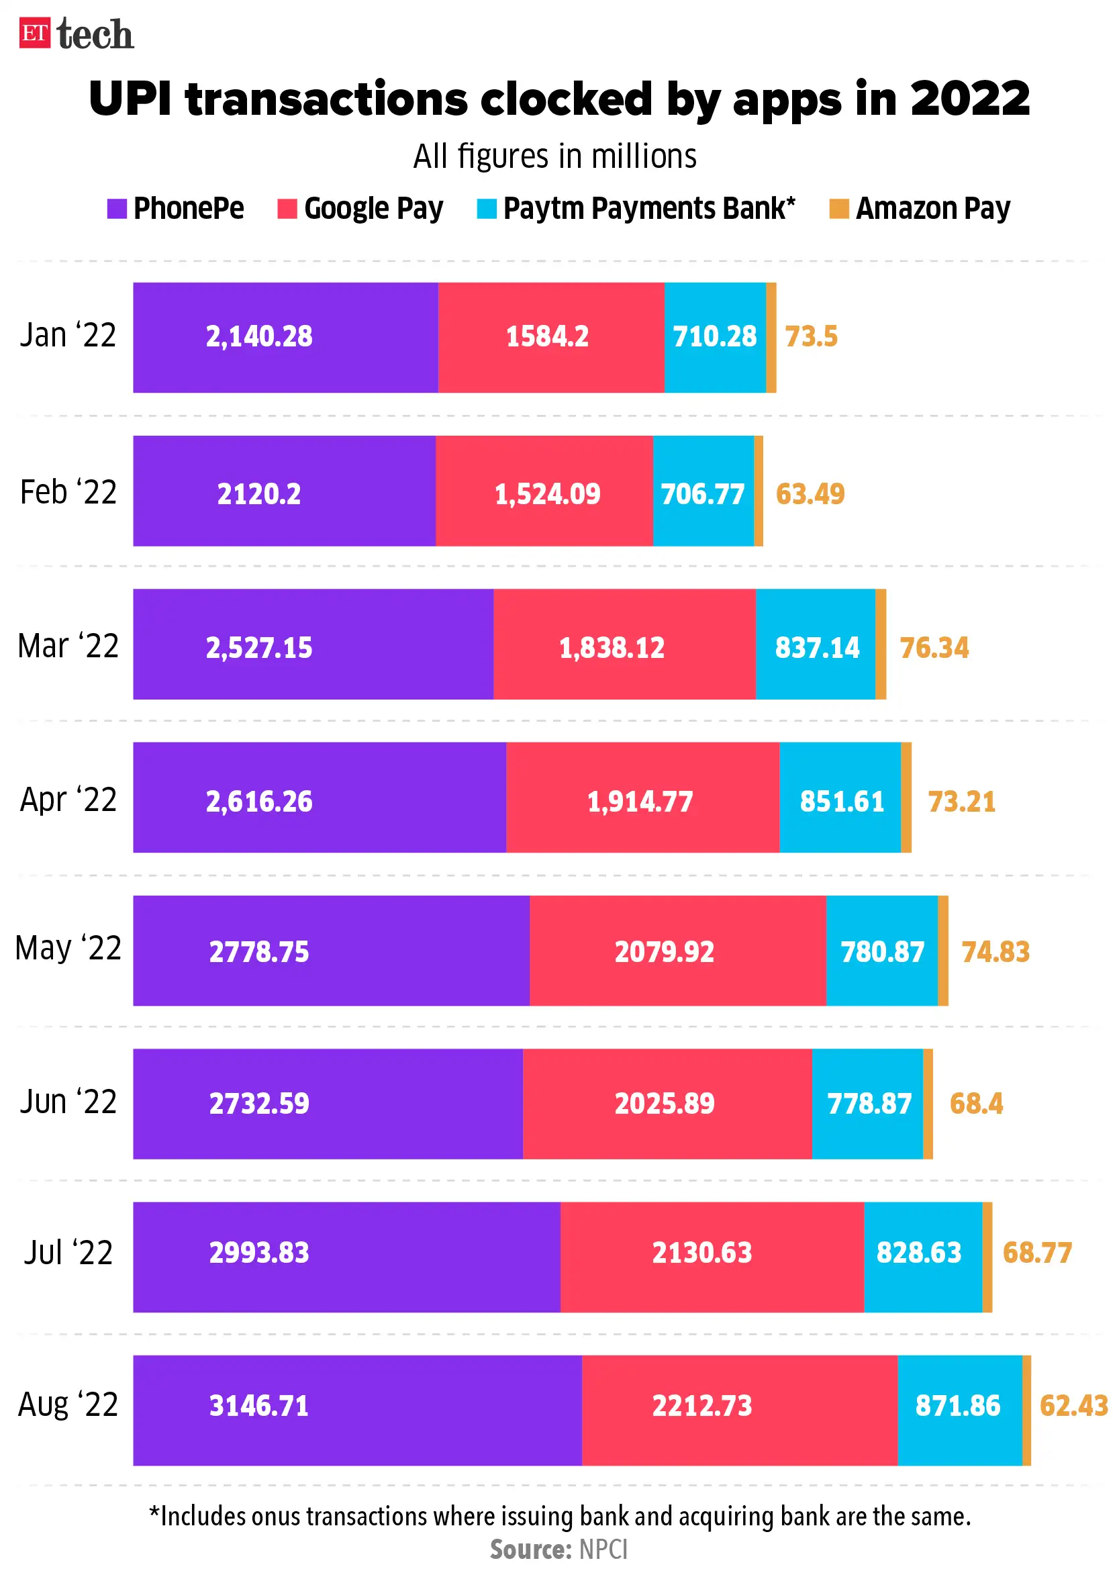Click the Source: NPCI text
This screenshot has height=1573, width=1119.
(x=558, y=1550)
